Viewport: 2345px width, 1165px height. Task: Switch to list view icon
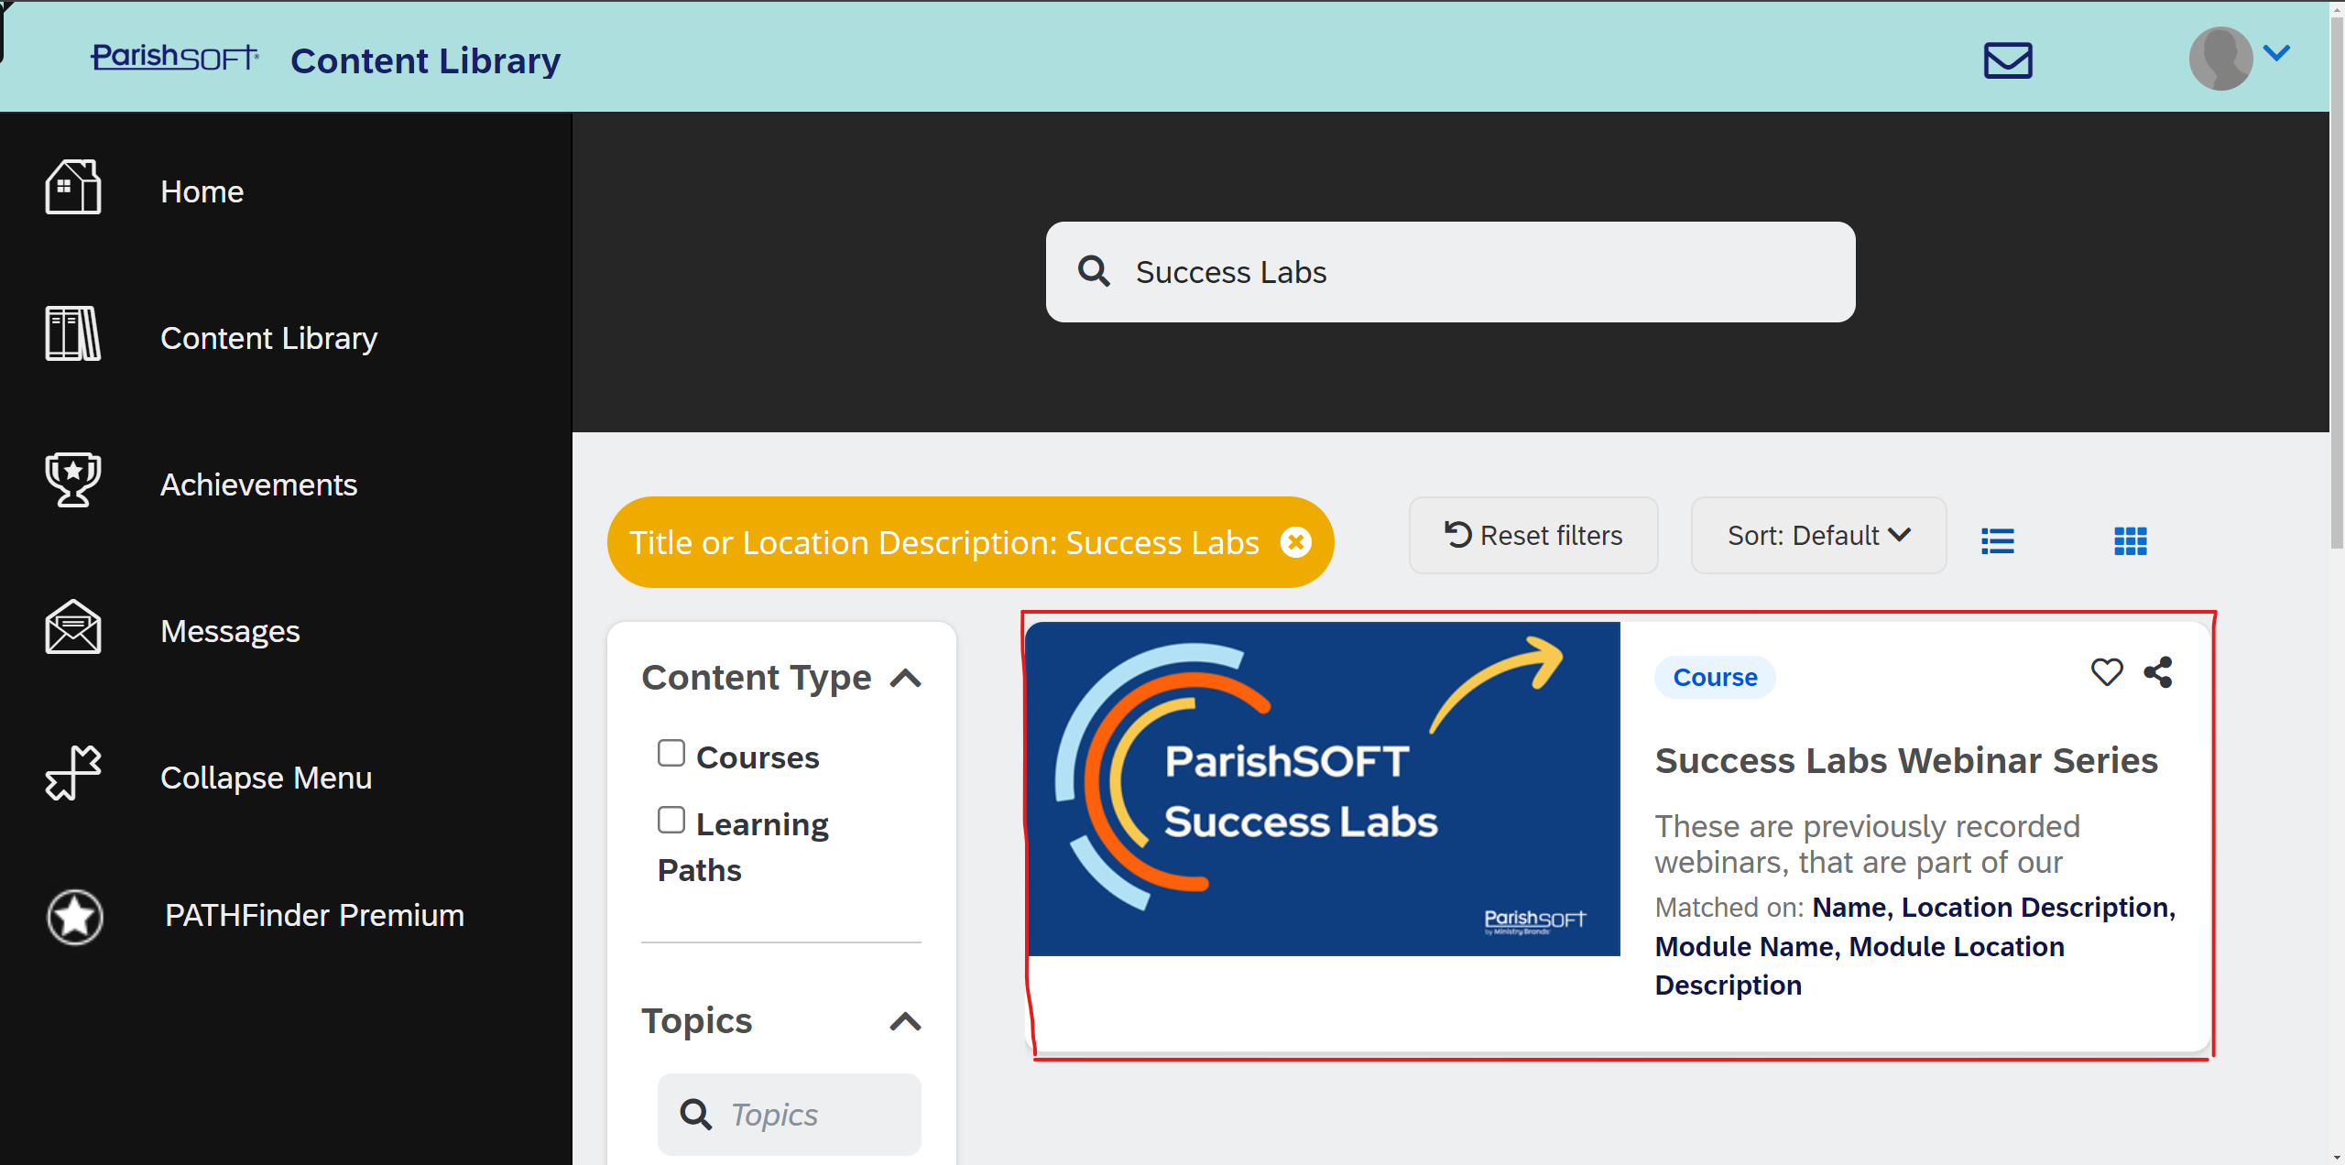click(1997, 540)
